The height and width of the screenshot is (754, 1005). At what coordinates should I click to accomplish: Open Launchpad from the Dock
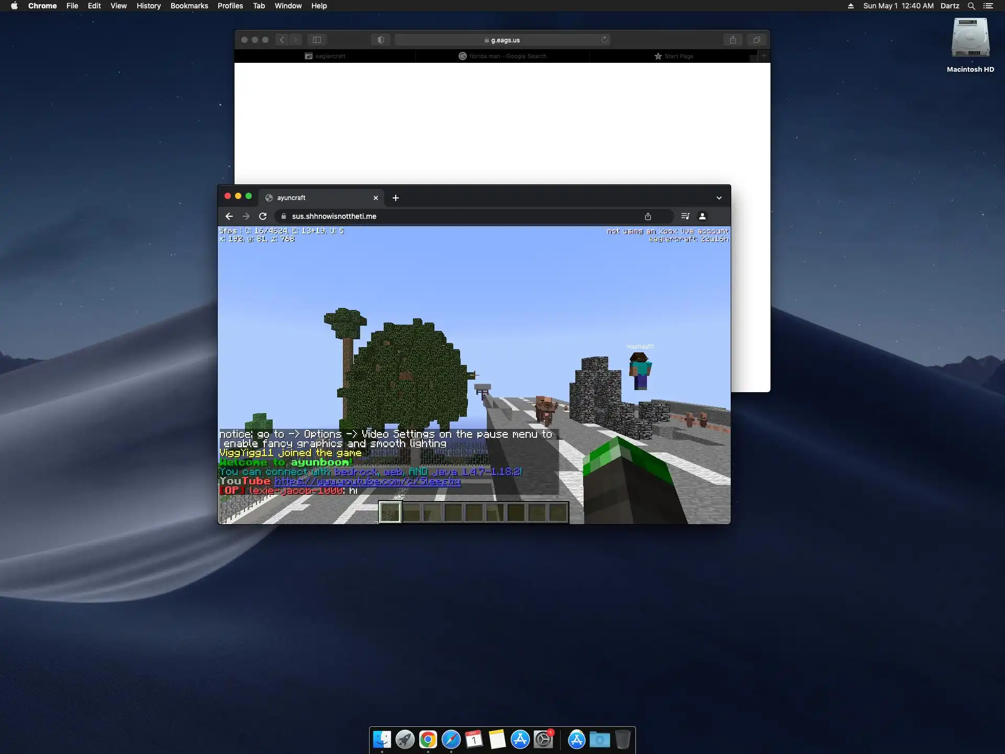[x=405, y=739]
